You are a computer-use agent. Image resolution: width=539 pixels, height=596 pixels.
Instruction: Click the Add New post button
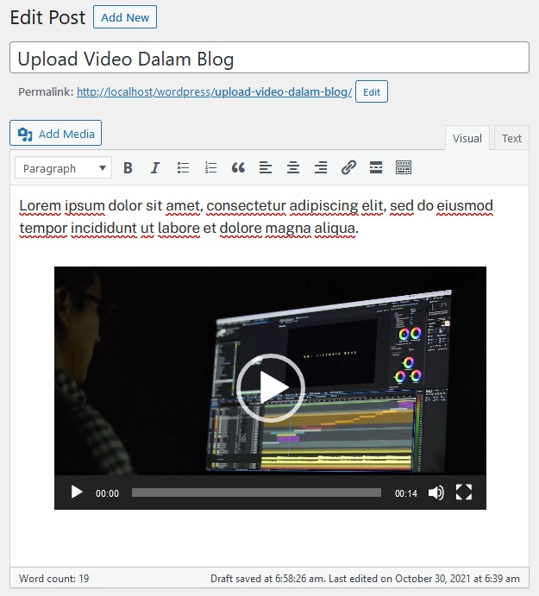coord(125,17)
